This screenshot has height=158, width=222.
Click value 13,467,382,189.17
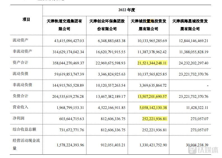click(111, 96)
